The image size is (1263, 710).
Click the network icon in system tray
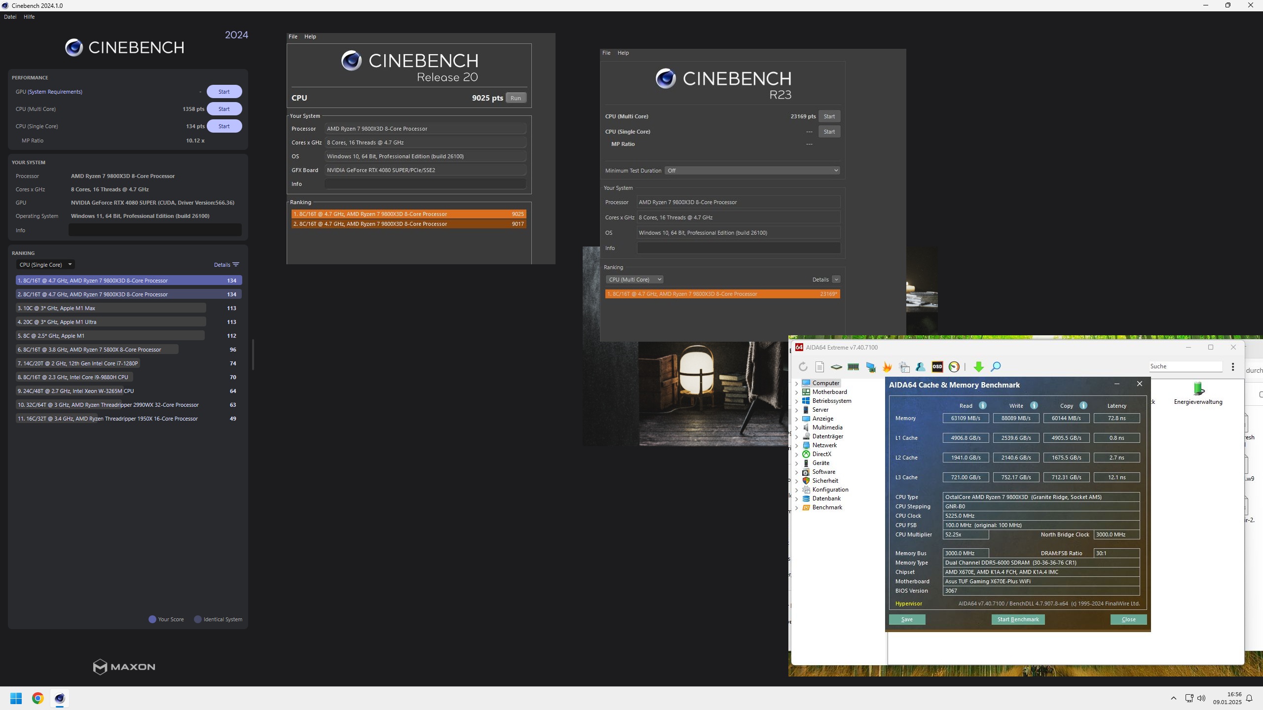1189,698
